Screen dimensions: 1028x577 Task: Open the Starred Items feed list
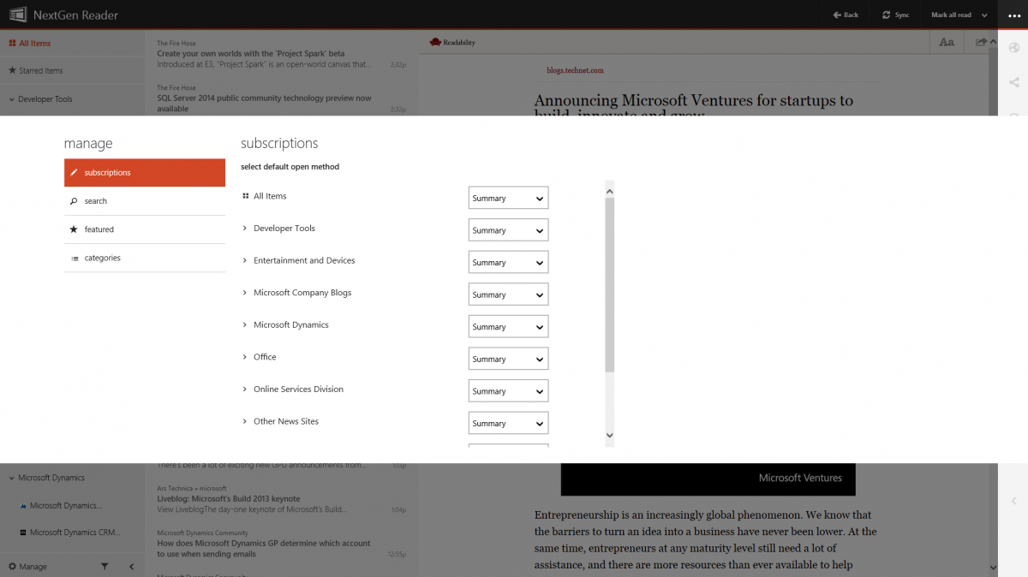pyautogui.click(x=41, y=70)
